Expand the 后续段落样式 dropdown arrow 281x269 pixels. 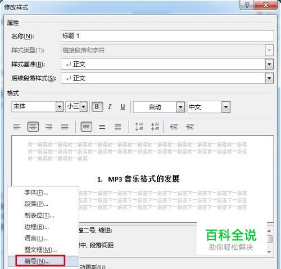tap(269, 78)
